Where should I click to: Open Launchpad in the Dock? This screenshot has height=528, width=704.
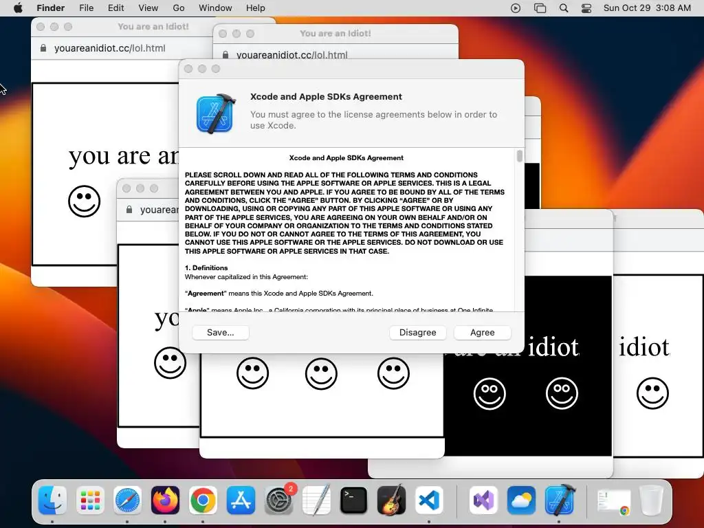(90, 500)
